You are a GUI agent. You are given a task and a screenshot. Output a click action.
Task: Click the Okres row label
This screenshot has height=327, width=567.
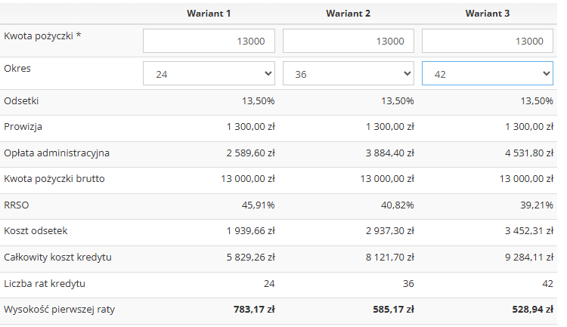pos(17,68)
